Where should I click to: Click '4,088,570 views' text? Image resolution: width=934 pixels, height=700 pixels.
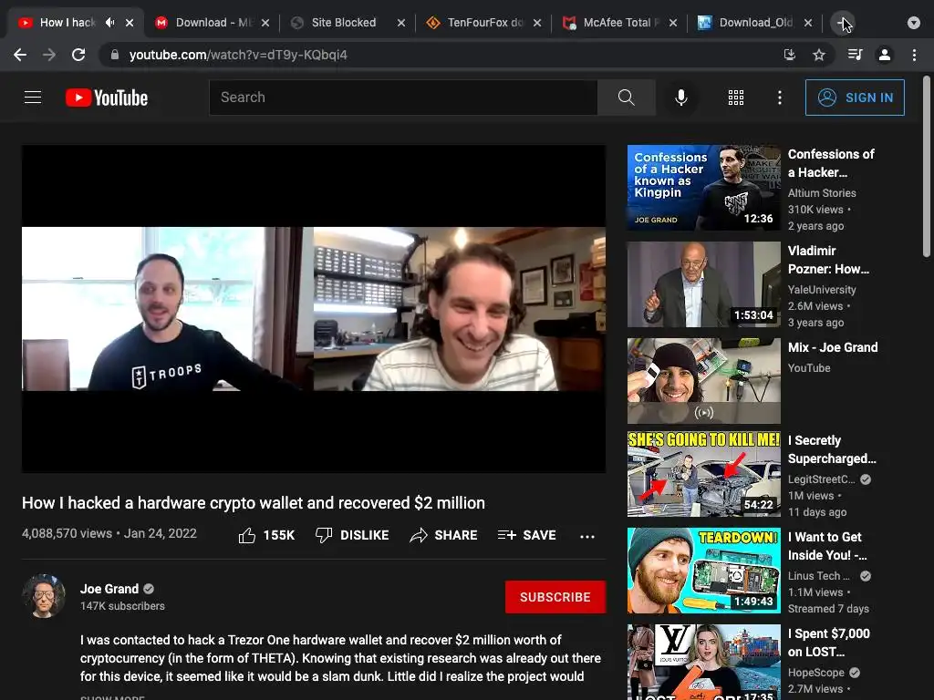(67, 533)
